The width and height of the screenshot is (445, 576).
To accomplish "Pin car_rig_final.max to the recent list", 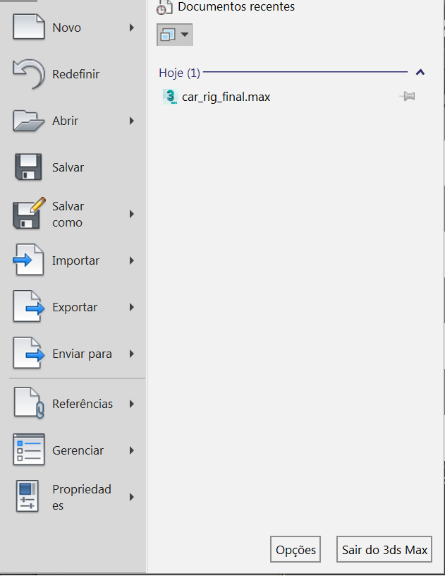I will (407, 97).
